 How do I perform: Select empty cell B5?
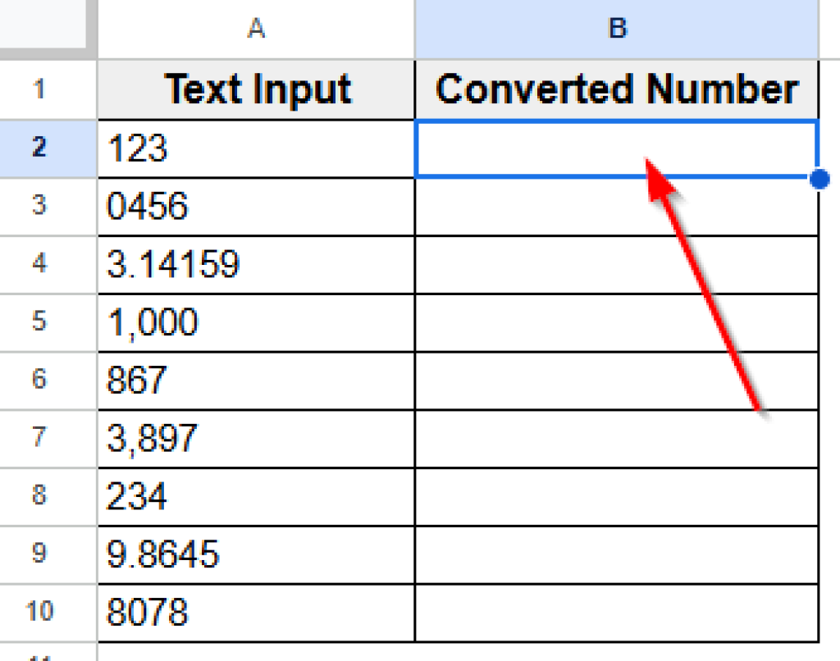(616, 321)
